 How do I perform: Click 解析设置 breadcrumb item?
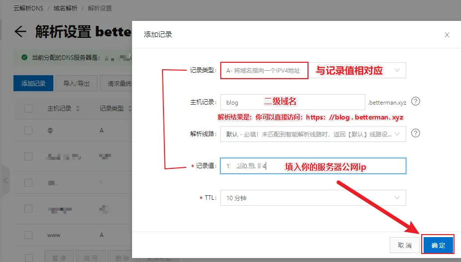tap(100, 8)
